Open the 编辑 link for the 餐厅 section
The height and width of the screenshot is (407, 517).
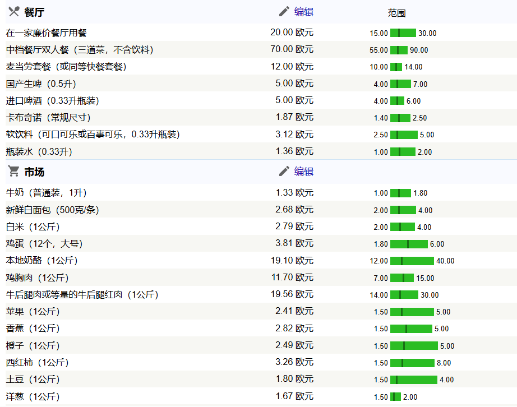tap(304, 12)
